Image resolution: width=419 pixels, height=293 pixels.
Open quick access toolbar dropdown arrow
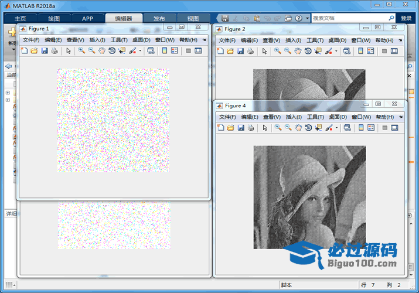pos(307,18)
